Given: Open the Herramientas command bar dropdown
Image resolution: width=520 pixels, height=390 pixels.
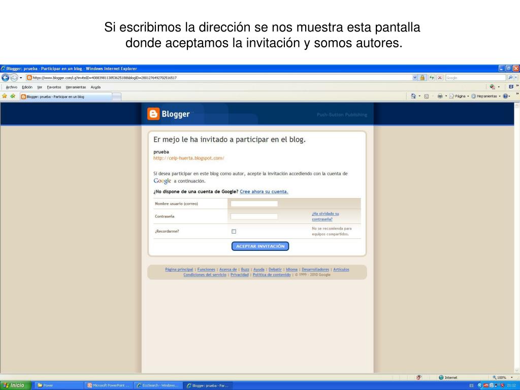Looking at the screenshot, I should pos(486,96).
